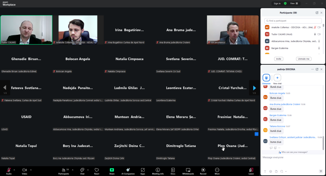Click the Unmute me button

pyautogui.click(x=303, y=59)
